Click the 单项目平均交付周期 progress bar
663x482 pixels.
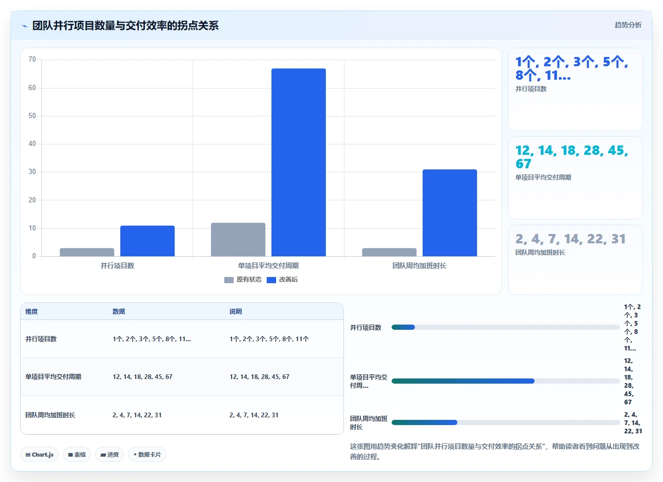click(506, 381)
